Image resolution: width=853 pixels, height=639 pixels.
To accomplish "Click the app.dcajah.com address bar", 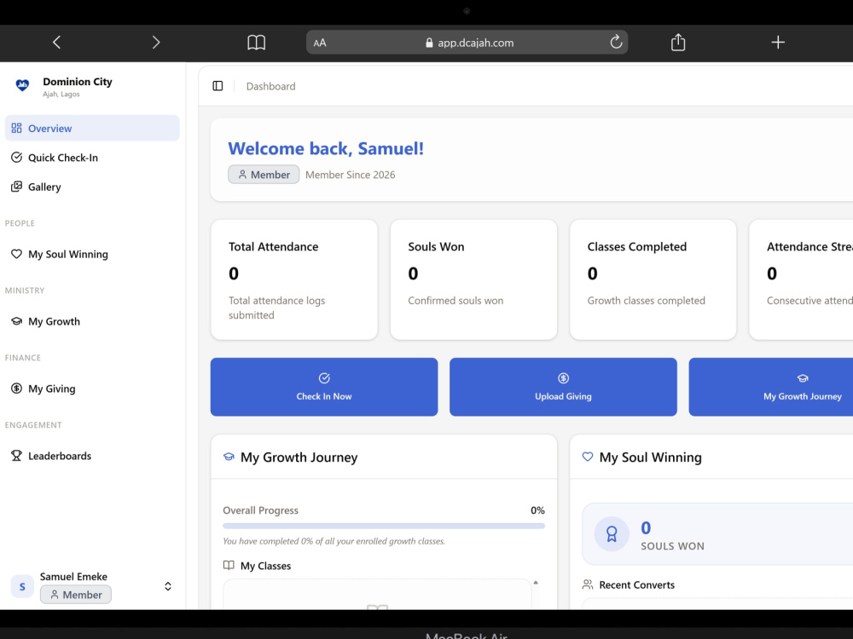I will (467, 43).
